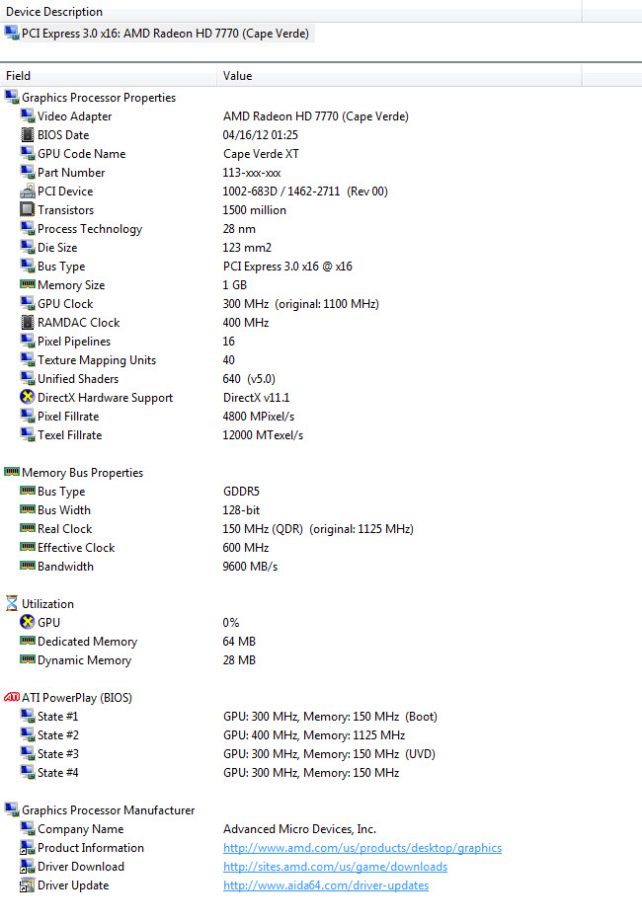642x921 pixels.
Task: Select the Texture Mapping Units label
Action: coord(97,360)
